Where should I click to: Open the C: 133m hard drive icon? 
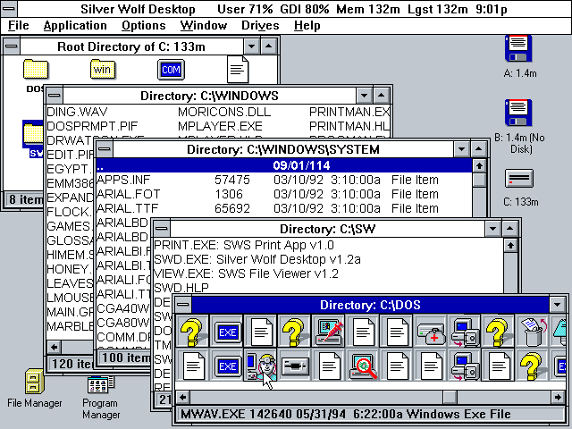tap(519, 179)
